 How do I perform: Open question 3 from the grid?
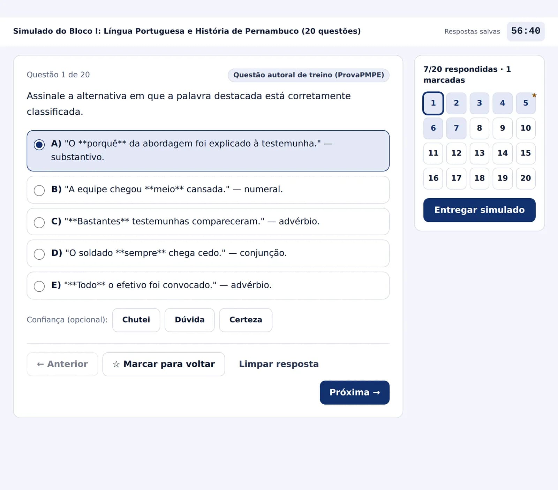click(480, 103)
